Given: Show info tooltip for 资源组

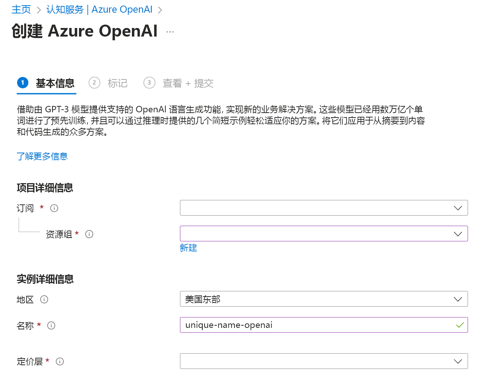Looking at the screenshot, I should [89, 234].
